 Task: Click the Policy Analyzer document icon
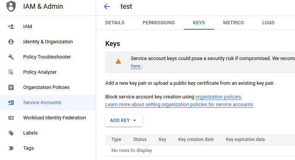click(x=11, y=72)
